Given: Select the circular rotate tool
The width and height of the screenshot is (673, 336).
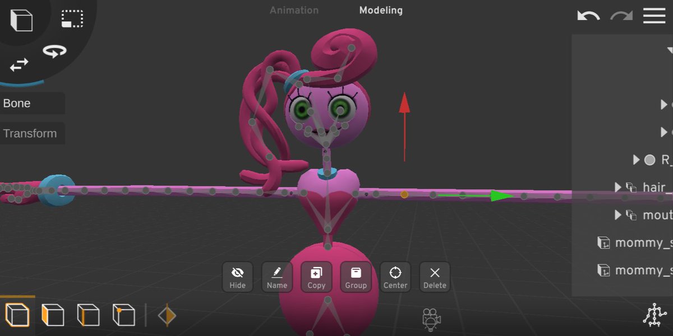Looking at the screenshot, I should coord(54,52).
